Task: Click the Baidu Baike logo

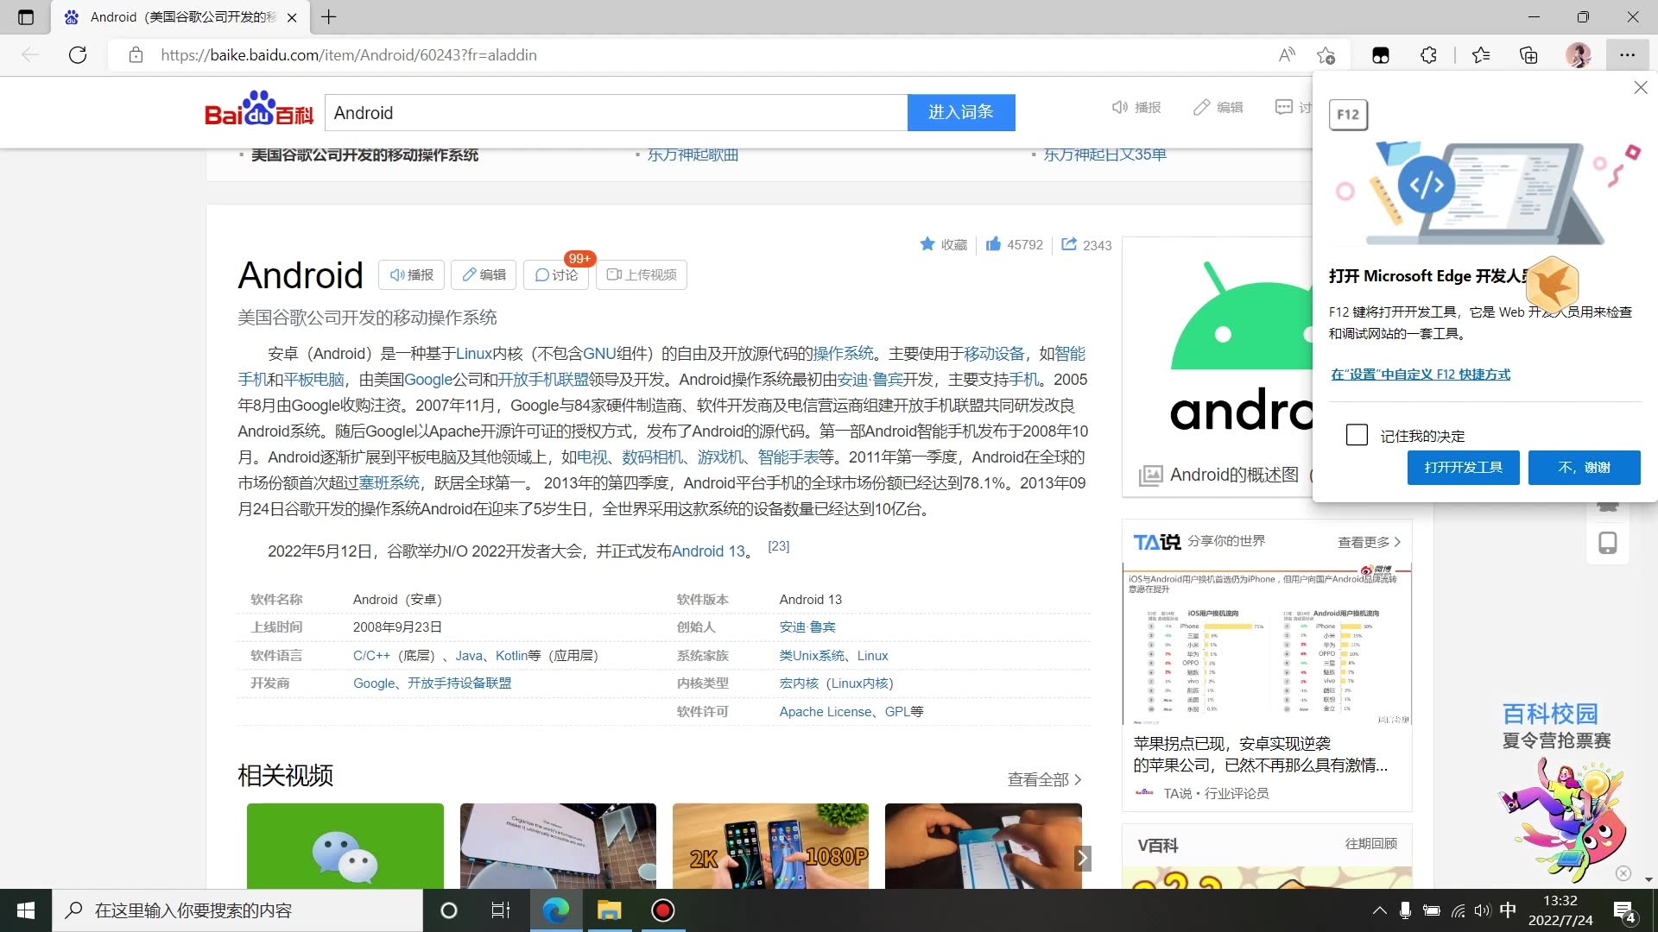Action: click(x=258, y=110)
